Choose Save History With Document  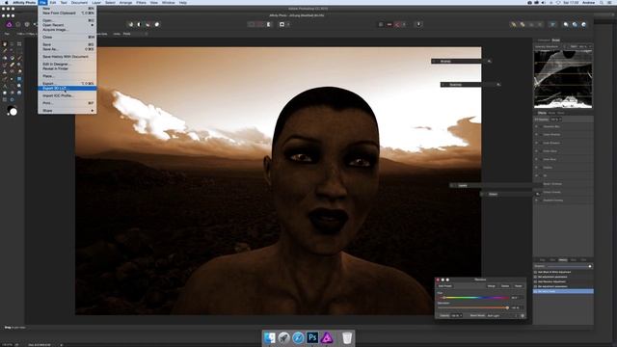67,57
